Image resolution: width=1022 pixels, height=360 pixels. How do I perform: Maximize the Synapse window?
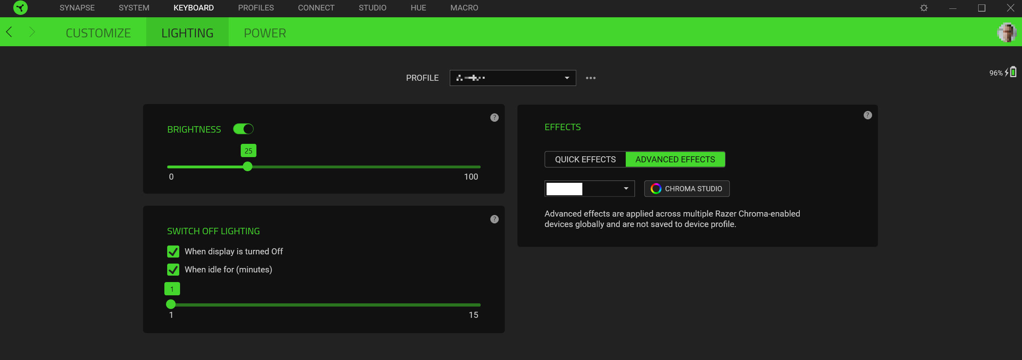click(981, 8)
